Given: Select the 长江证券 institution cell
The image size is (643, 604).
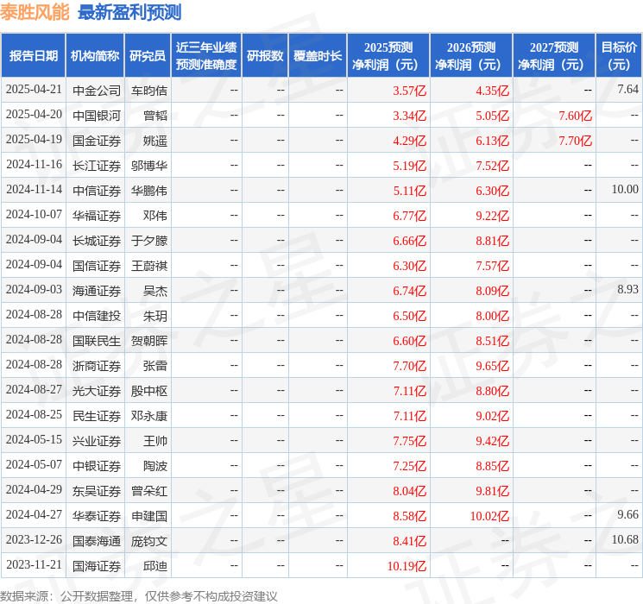Looking at the screenshot, I should tap(96, 165).
